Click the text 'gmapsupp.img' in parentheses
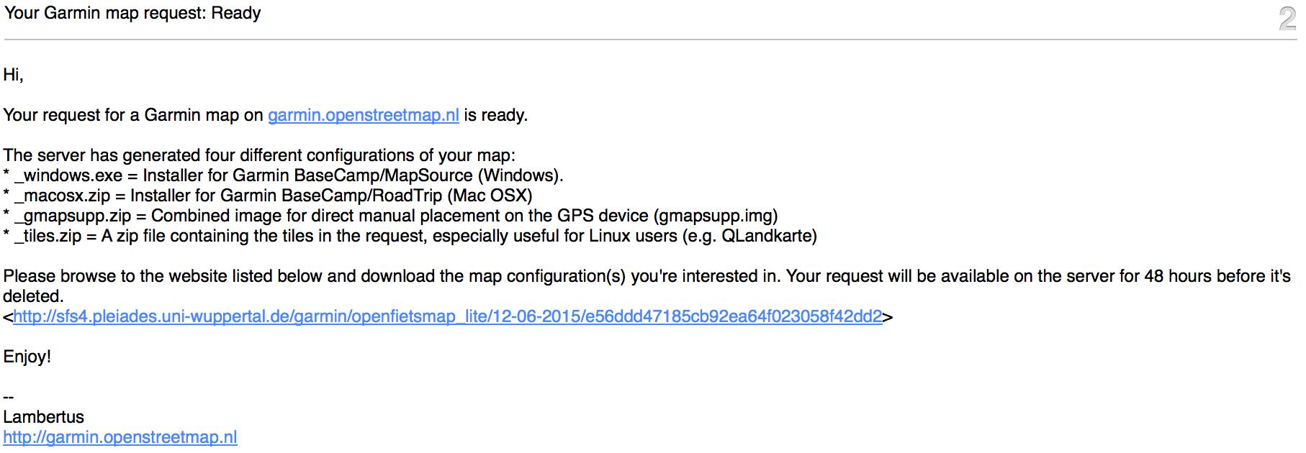Viewport: 1306px width, 453px height. click(x=716, y=216)
